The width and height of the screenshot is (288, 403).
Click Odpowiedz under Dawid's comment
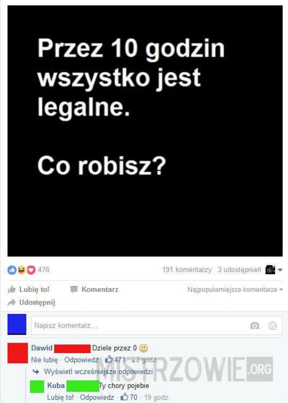click(x=81, y=359)
